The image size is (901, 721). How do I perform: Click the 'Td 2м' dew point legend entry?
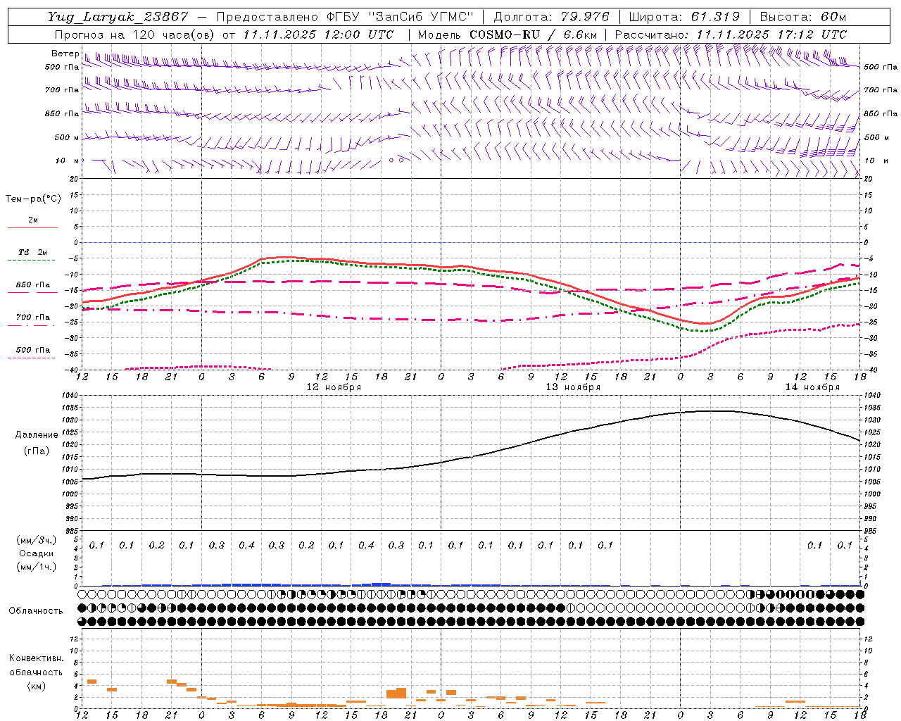pyautogui.click(x=32, y=252)
